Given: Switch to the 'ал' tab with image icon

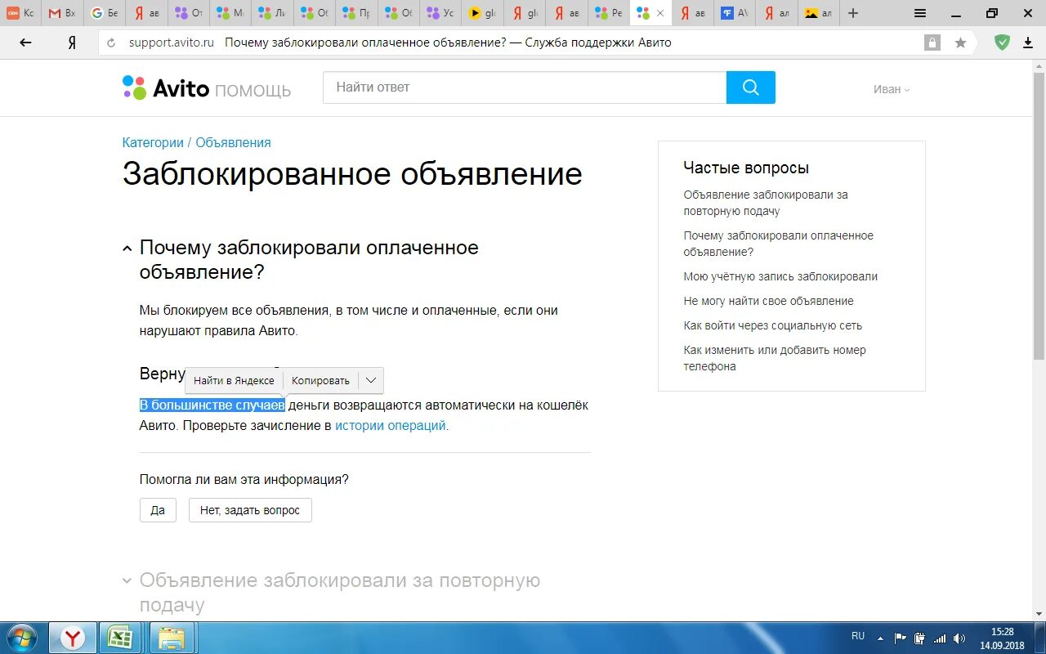Looking at the screenshot, I should pyautogui.click(x=819, y=13).
